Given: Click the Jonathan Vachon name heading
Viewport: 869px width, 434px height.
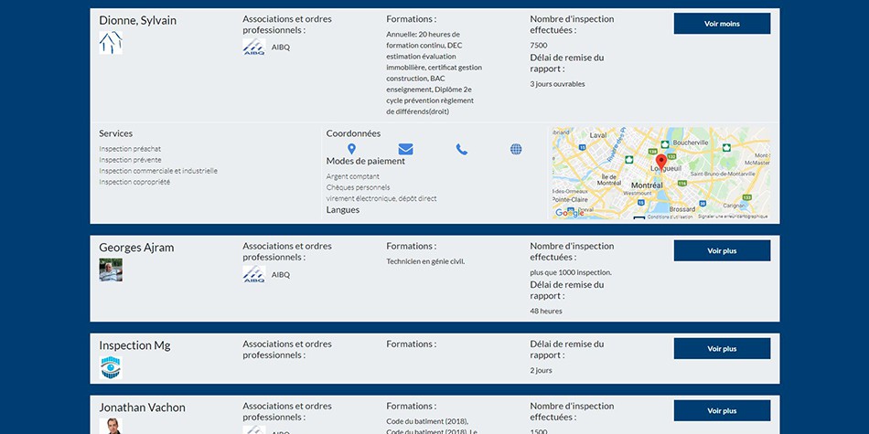Looking at the screenshot, I should [143, 408].
